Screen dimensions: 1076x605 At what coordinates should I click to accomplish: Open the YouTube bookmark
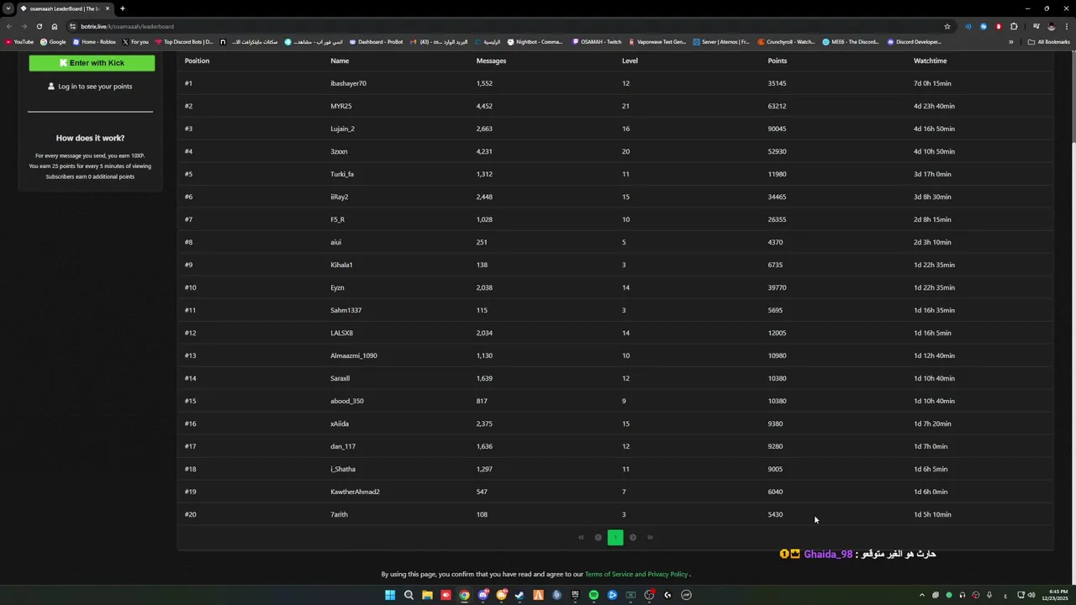19,42
